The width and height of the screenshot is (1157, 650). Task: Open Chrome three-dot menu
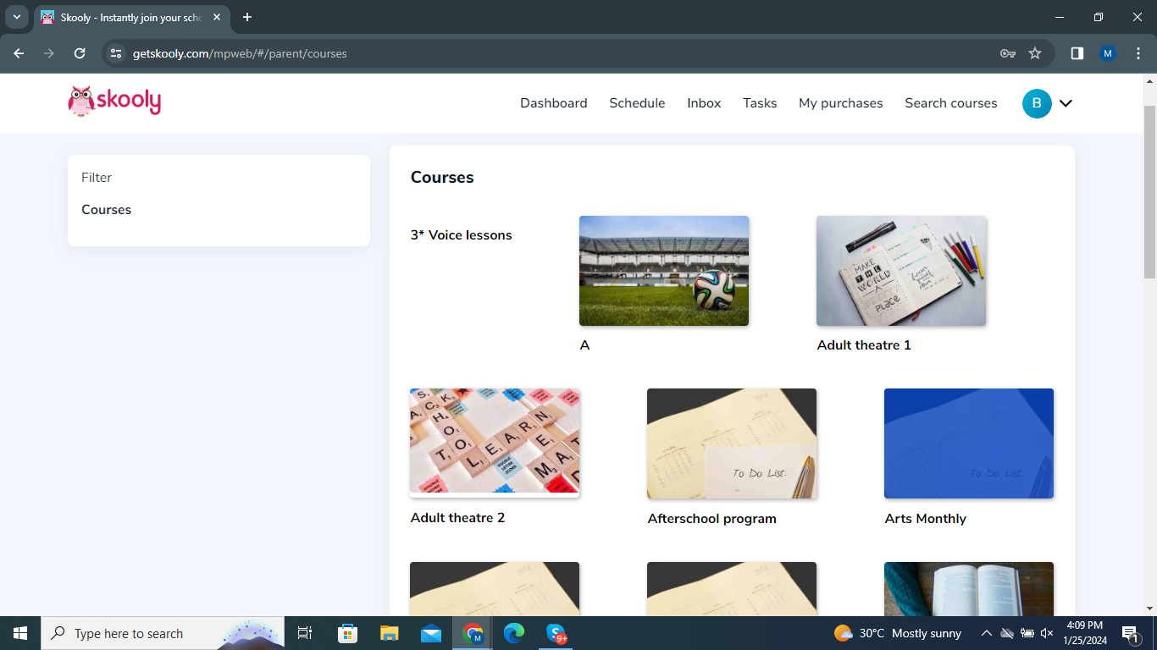coord(1138,53)
